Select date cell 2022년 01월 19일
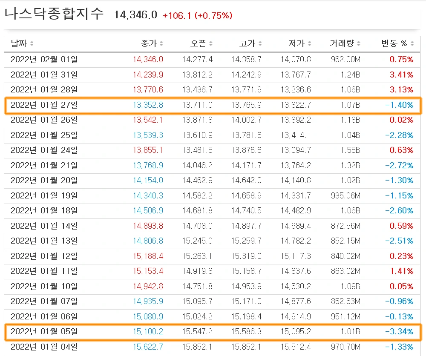The height and width of the screenshot is (356, 426). [x=44, y=195]
